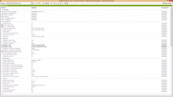Click the vertical scrollbar thumb
This screenshot has width=173, height=97.
[x=171, y=27]
